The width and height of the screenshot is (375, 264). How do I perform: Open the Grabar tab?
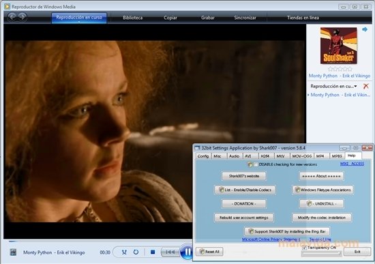tap(207, 18)
